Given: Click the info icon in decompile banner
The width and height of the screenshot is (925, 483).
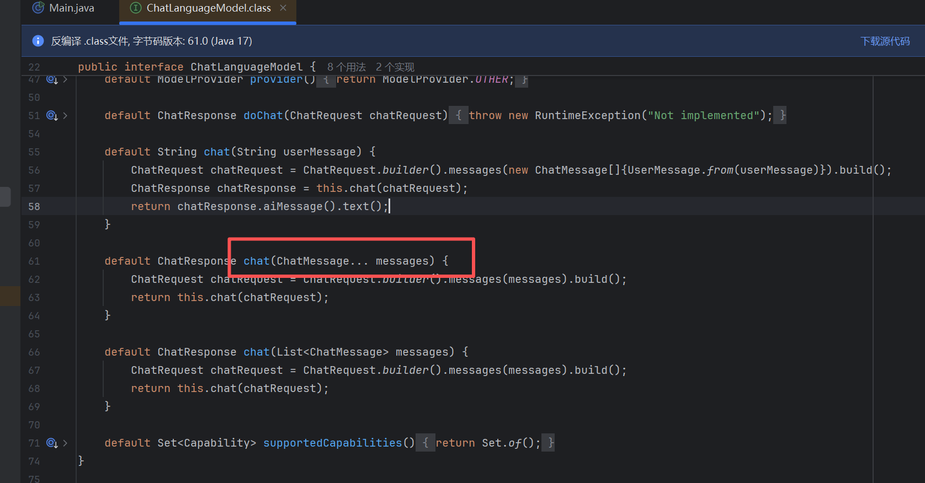Looking at the screenshot, I should (x=38, y=41).
